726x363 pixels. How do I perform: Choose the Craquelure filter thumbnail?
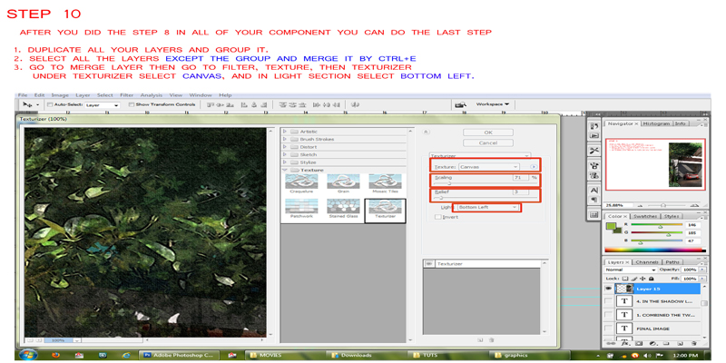click(301, 182)
